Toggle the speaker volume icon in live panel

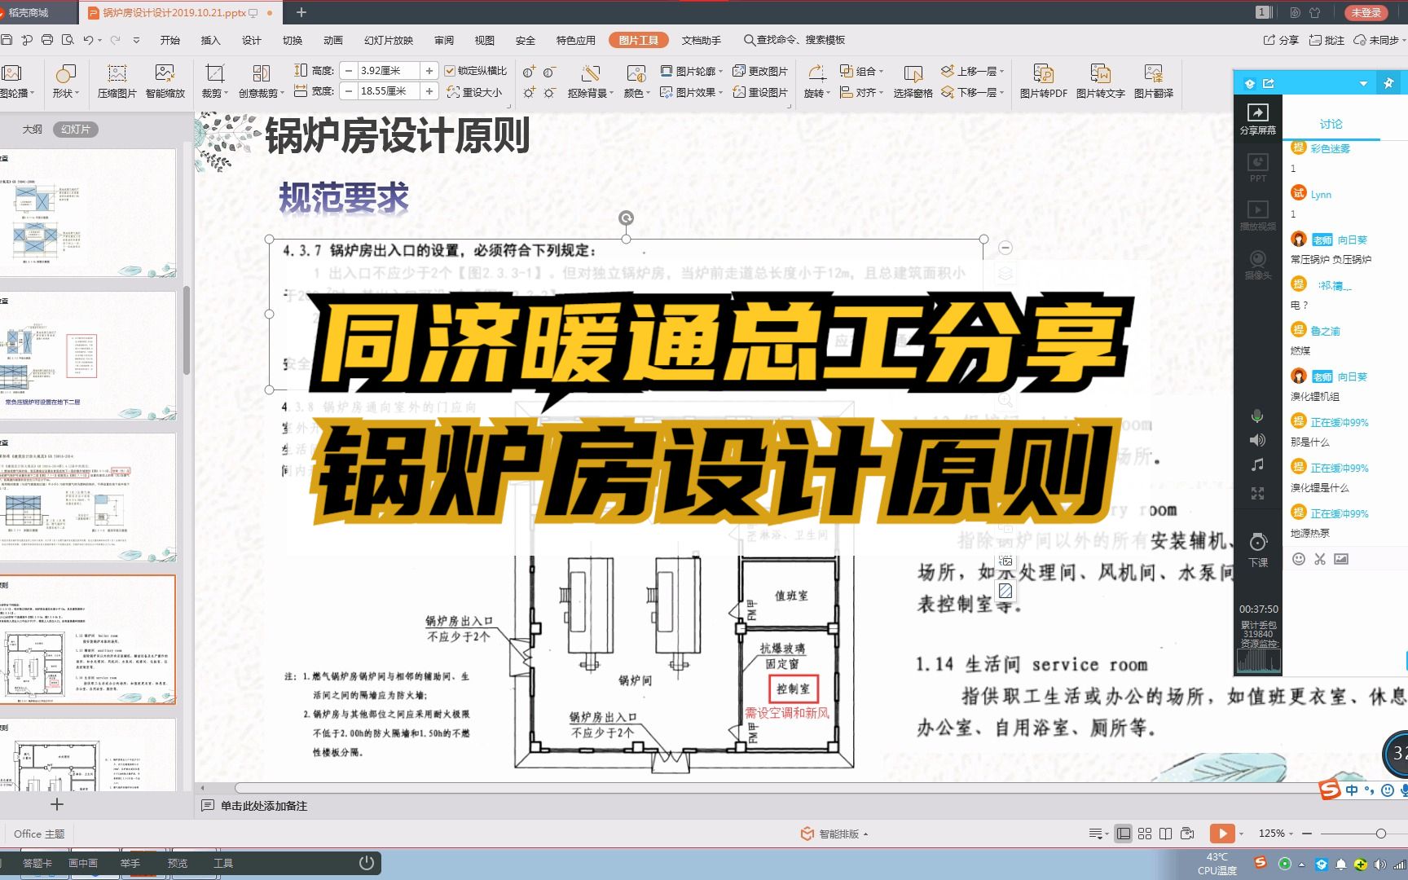(1257, 440)
